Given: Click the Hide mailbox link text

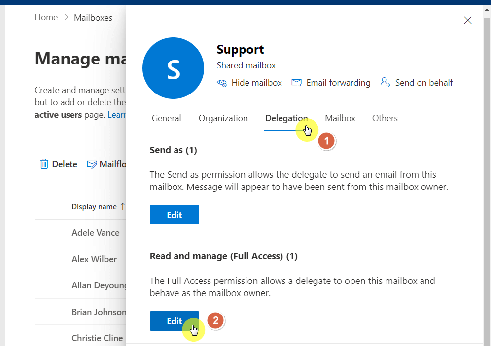Looking at the screenshot, I should click(x=256, y=83).
